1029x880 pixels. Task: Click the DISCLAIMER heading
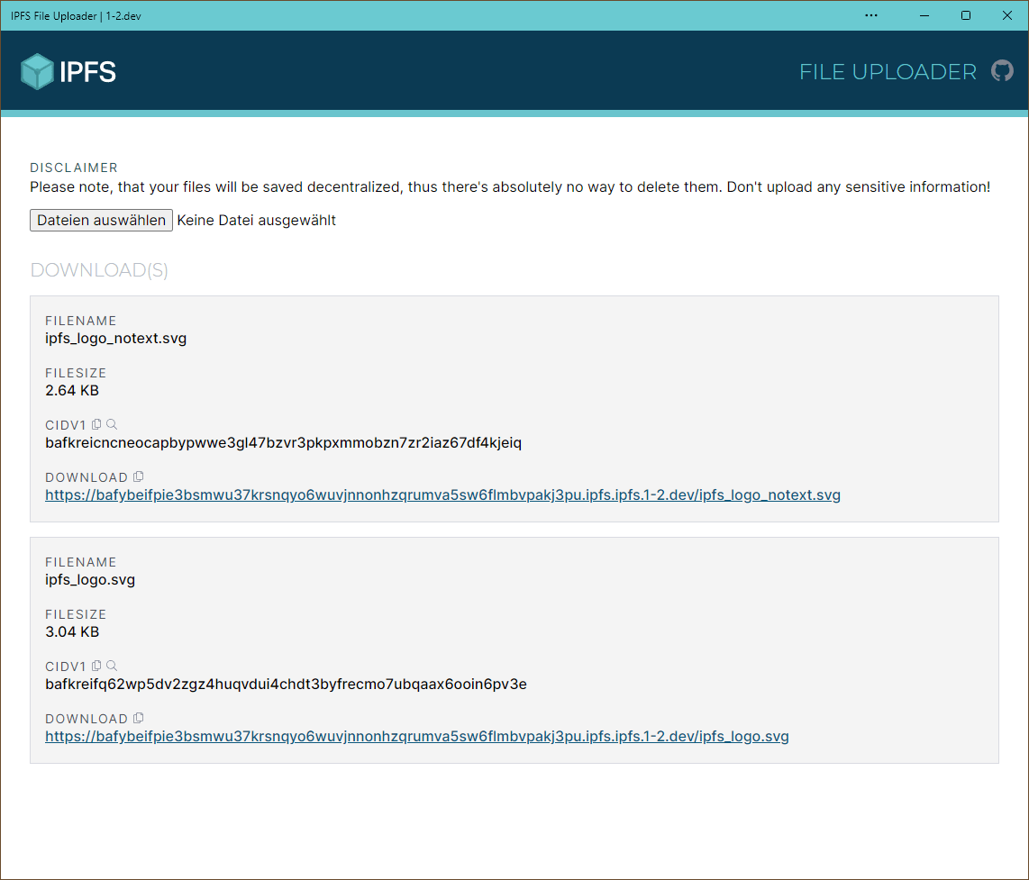74,168
